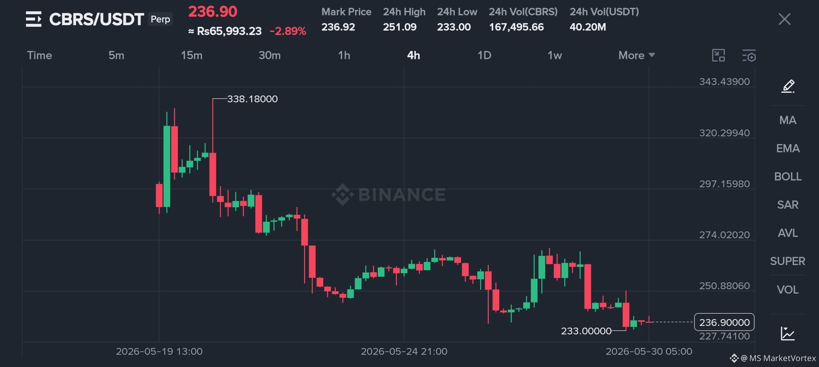Switch to the 1h timeframe tab
This screenshot has height=367, width=819.
344,55
